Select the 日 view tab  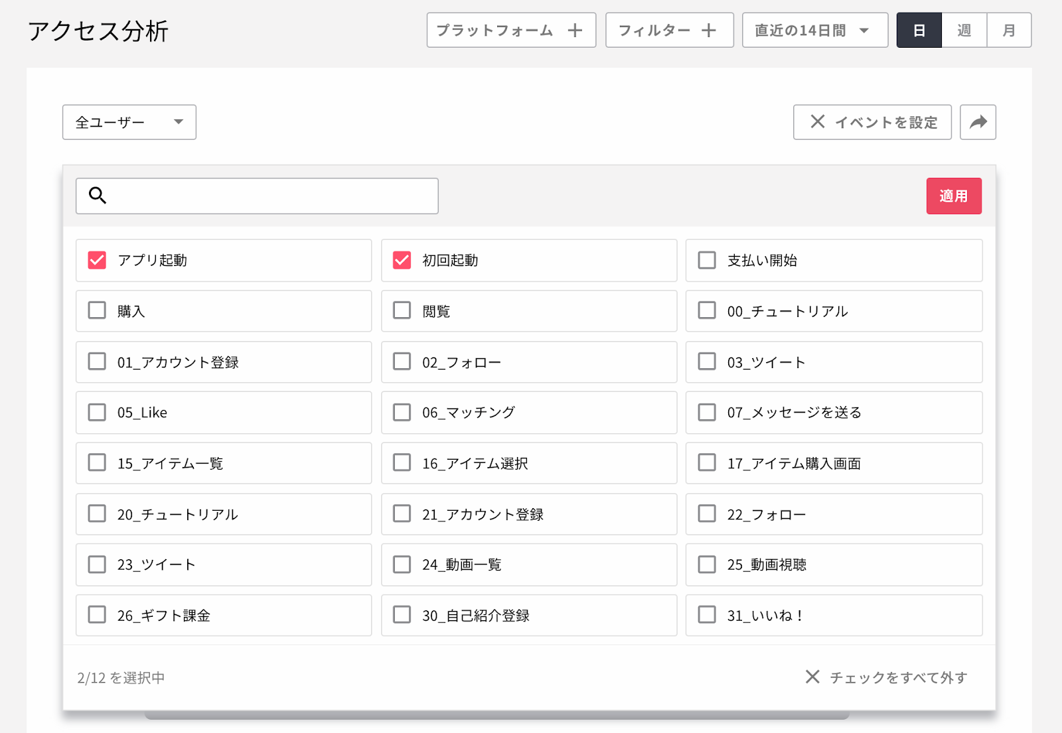coord(919,31)
